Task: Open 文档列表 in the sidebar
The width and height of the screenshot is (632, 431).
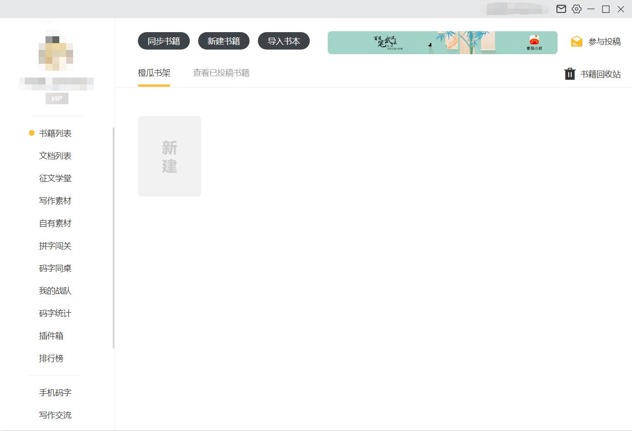Action: pos(55,156)
